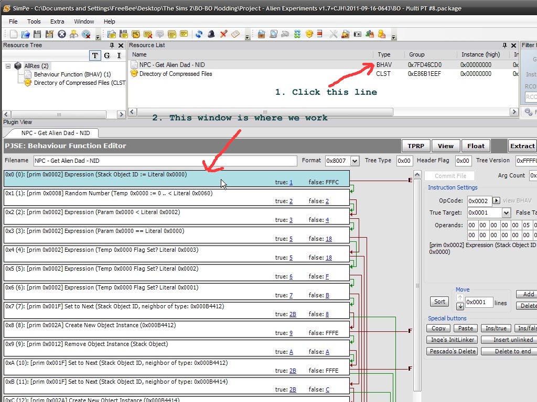Select the NPC - Get Alien Dad - NID tab

tap(56, 133)
